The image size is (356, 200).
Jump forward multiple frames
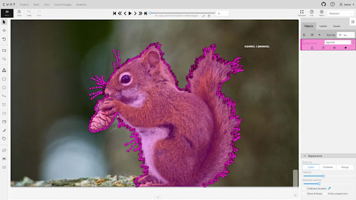pyautogui.click(x=140, y=14)
